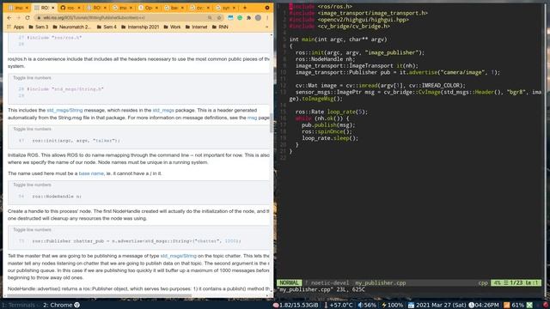Click the browser vertical scrollbar thumb
This screenshot has width=550, height=309.
(x=272, y=123)
